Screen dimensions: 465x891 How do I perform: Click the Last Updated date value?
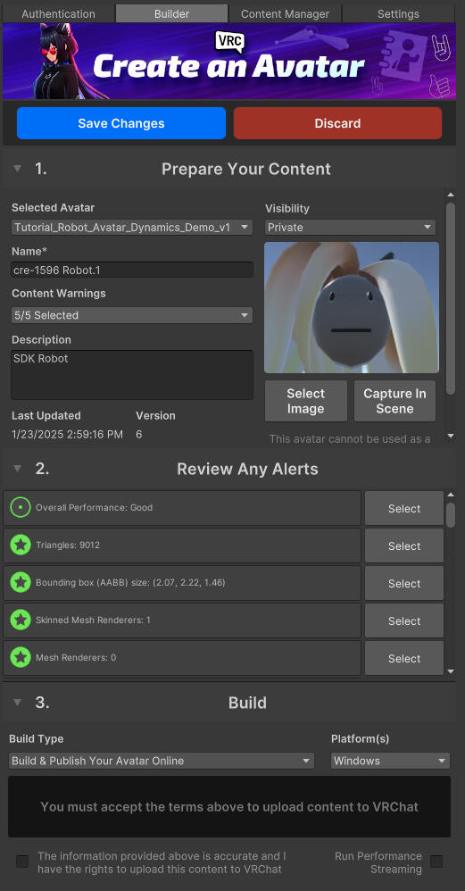67,434
